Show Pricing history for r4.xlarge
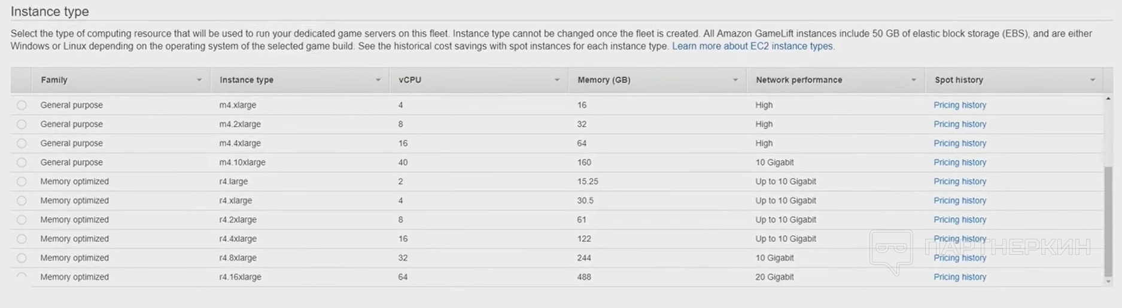This screenshot has width=1122, height=308. (x=960, y=201)
